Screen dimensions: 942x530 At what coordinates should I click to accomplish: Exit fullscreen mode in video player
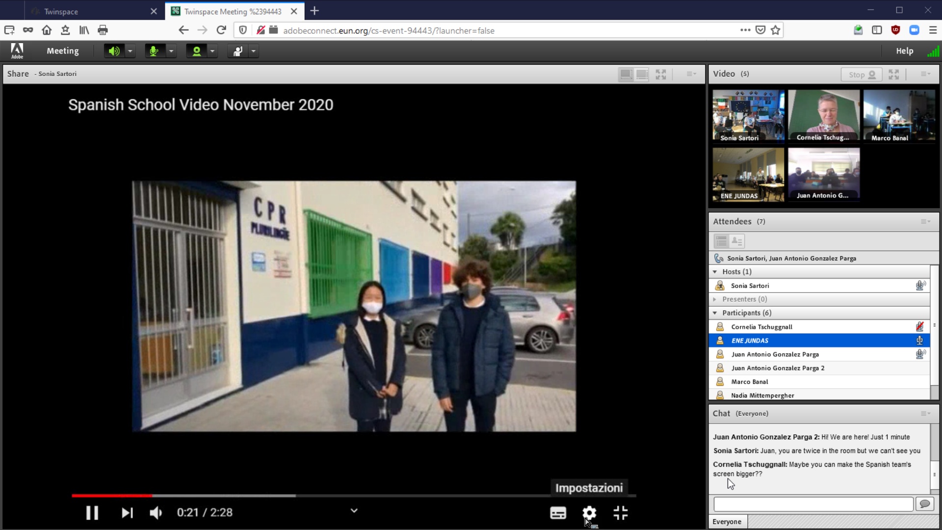[621, 513]
